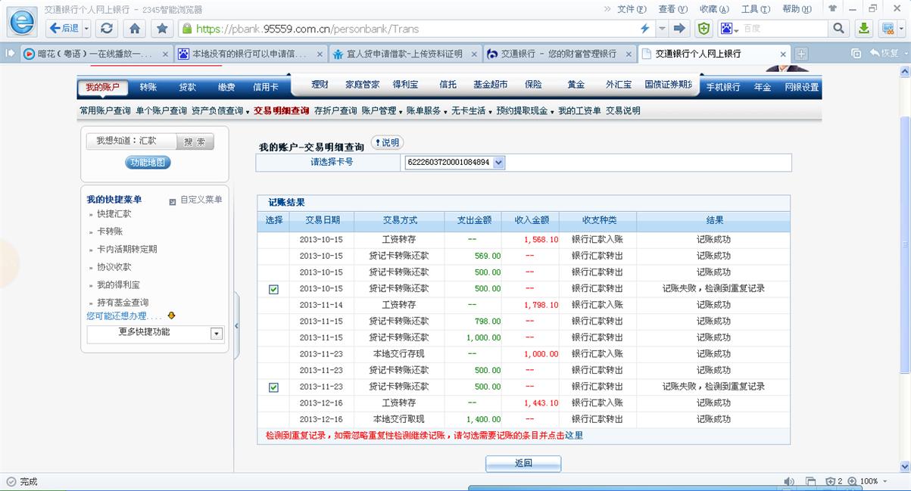
Task: Switch to the 宜人贷申请借款 browser tab
Action: pos(404,54)
